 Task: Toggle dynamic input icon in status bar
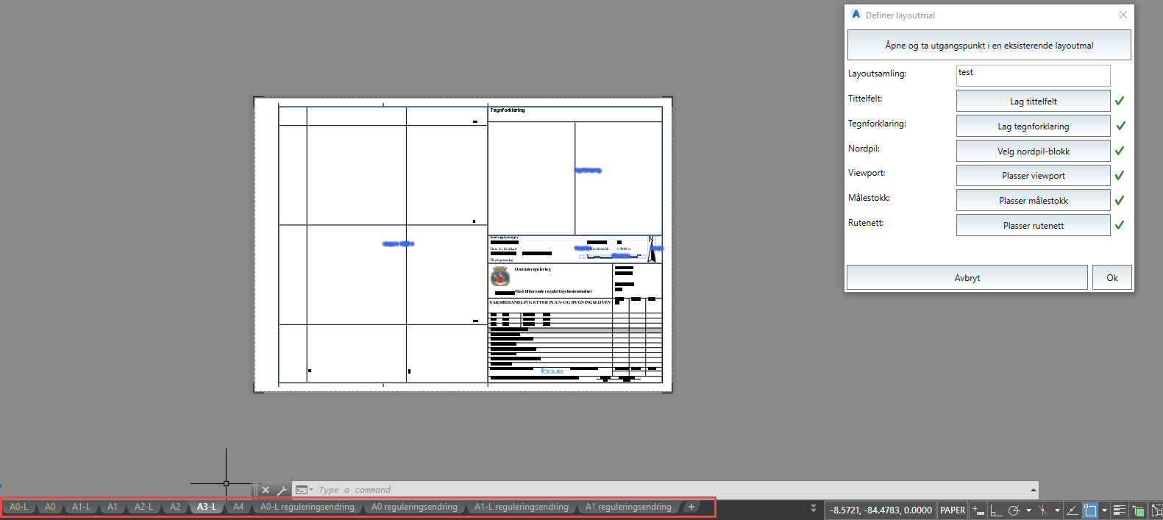click(x=978, y=510)
